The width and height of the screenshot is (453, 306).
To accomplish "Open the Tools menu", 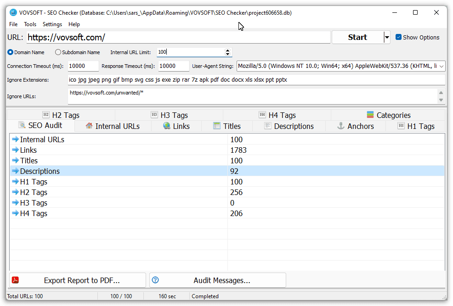I will tap(30, 24).
